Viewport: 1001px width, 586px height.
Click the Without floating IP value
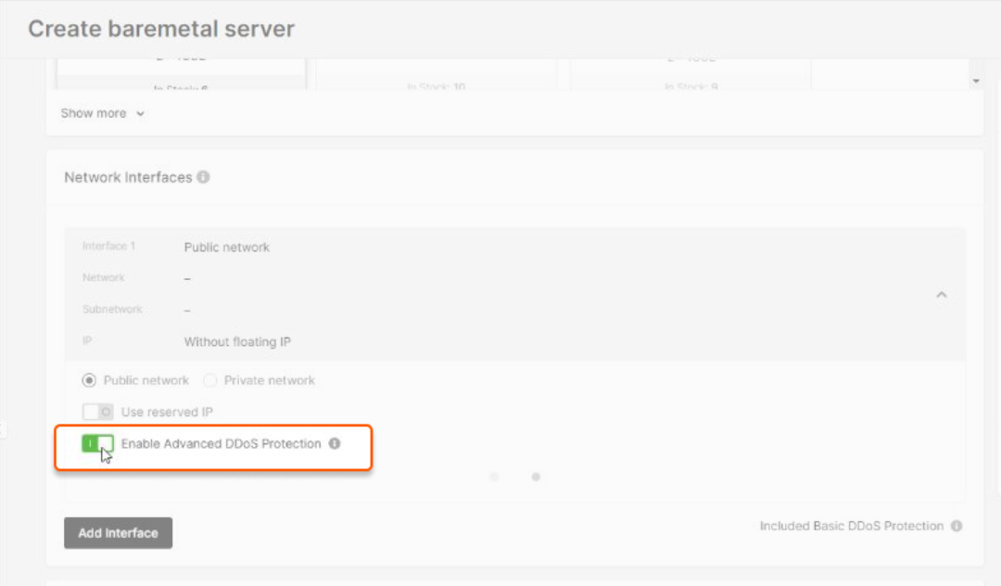click(x=237, y=341)
